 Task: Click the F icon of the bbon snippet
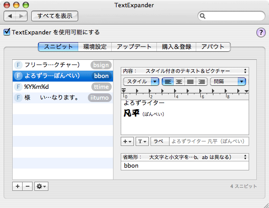tap(18, 76)
